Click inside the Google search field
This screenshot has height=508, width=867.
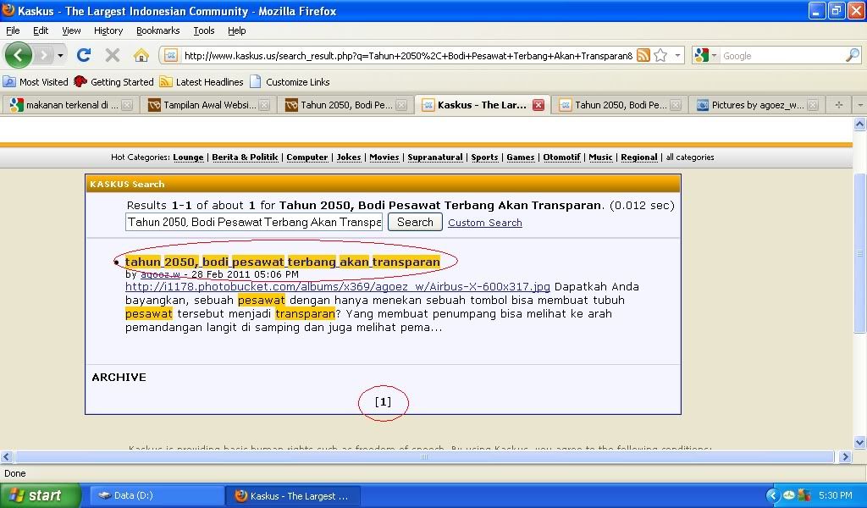(781, 56)
